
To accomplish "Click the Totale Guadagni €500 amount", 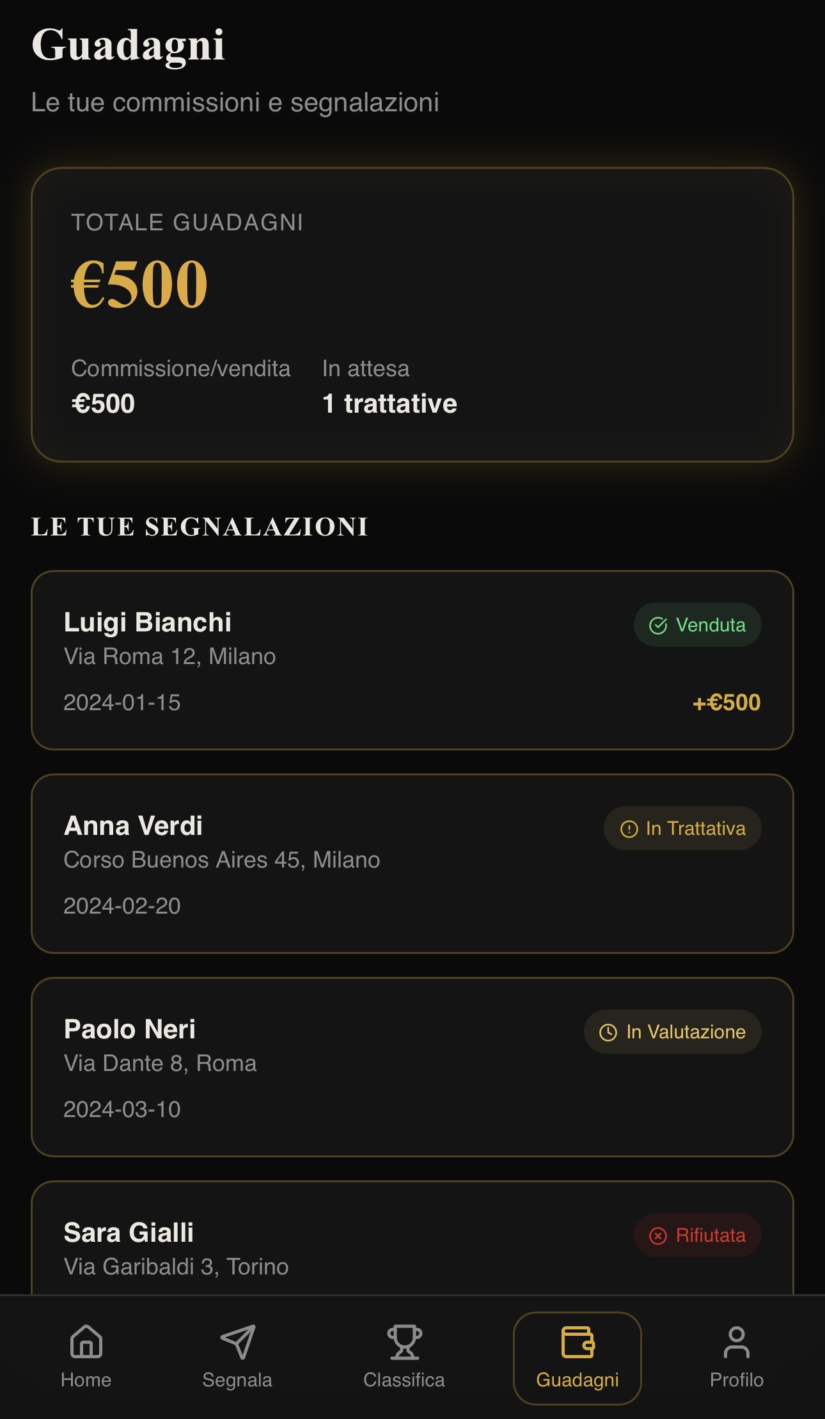I will click(139, 284).
